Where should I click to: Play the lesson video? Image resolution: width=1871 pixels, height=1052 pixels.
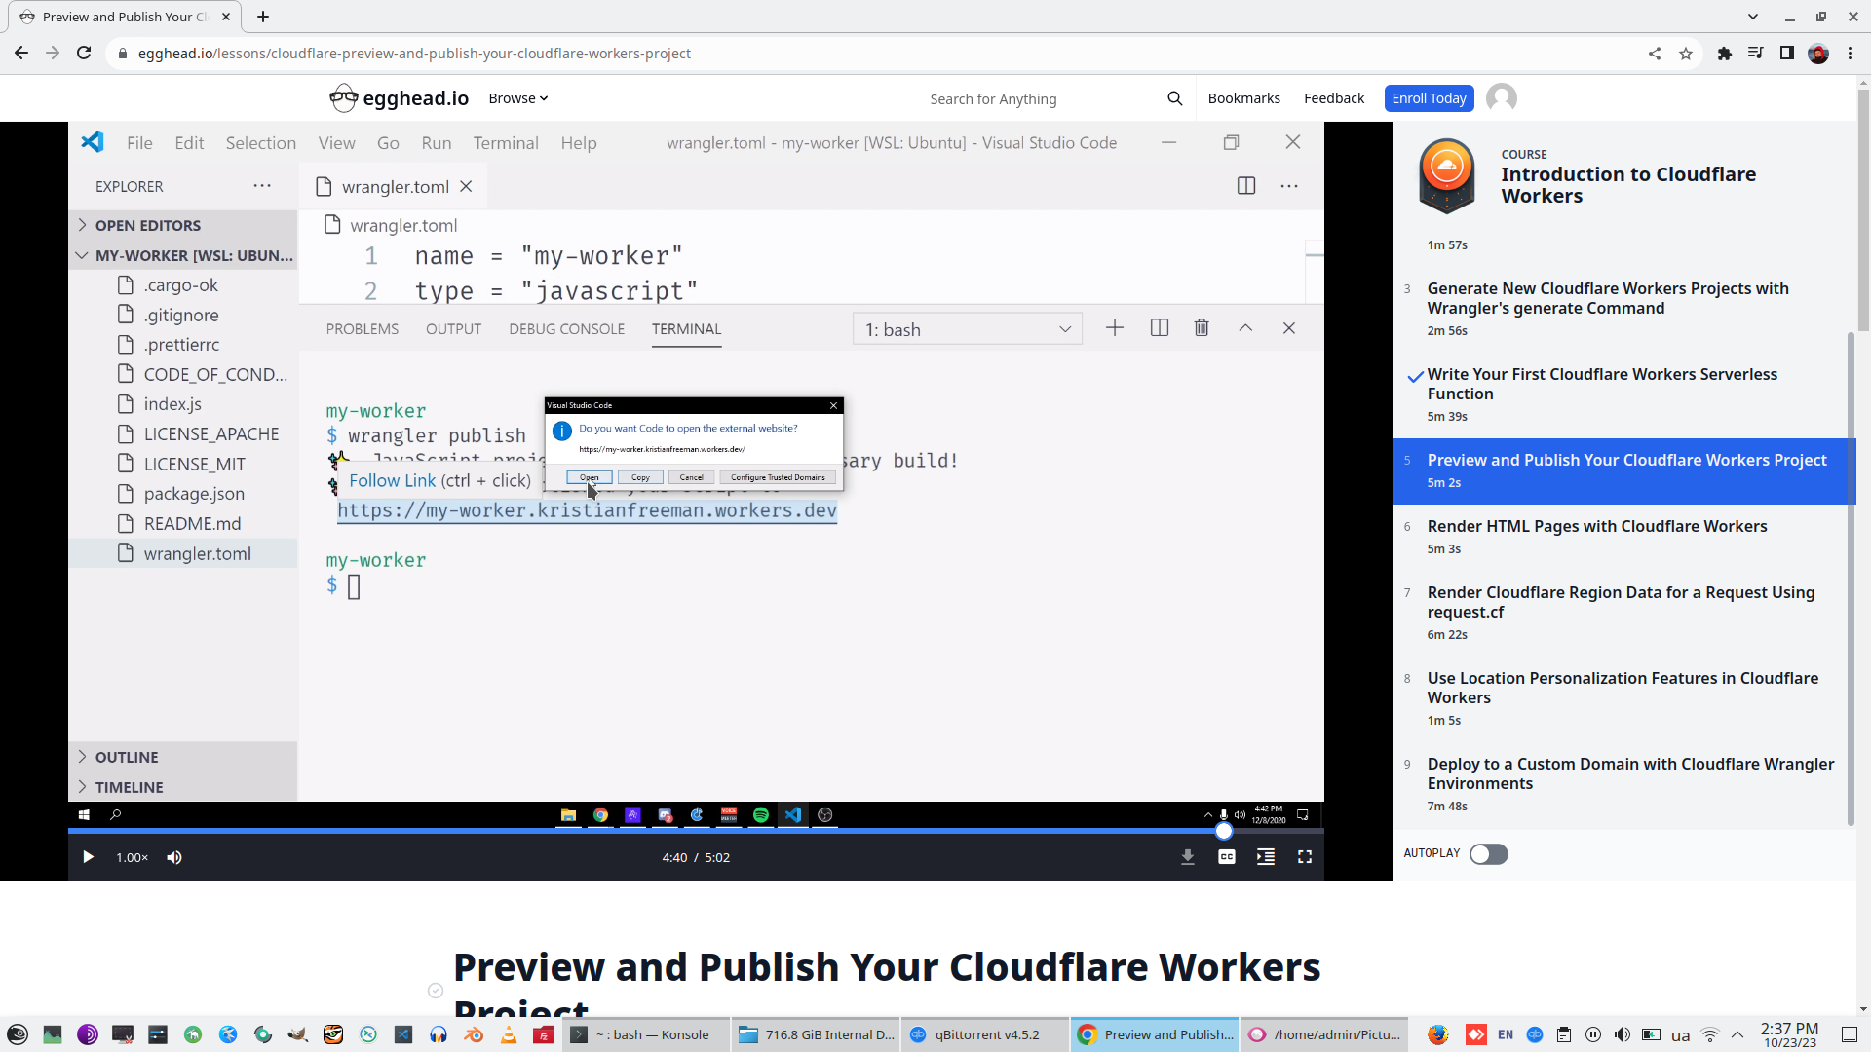click(x=88, y=857)
